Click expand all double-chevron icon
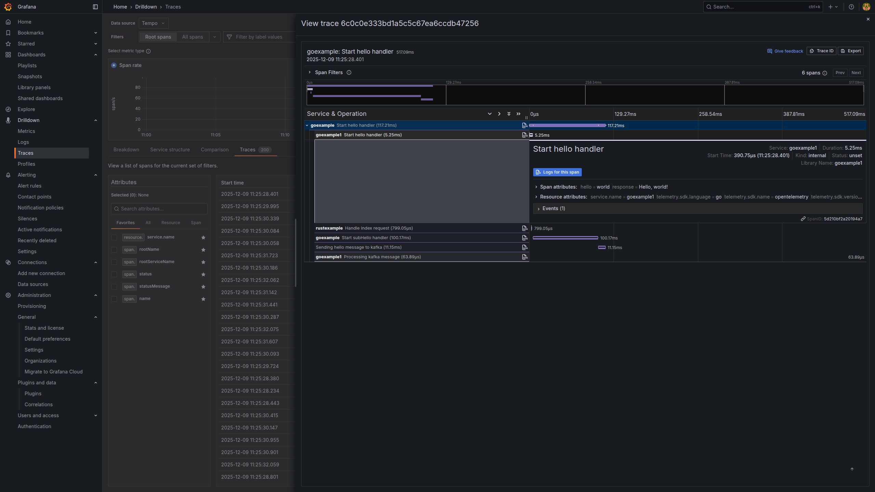 (x=509, y=114)
